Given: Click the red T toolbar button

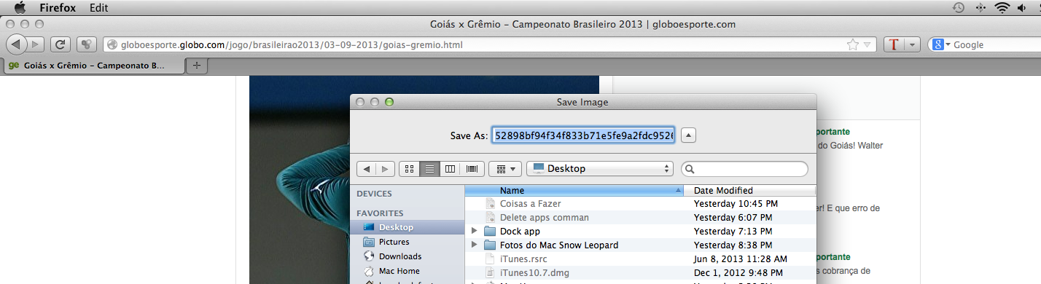Looking at the screenshot, I should [894, 44].
